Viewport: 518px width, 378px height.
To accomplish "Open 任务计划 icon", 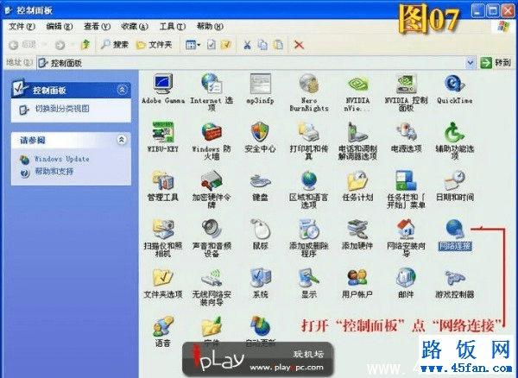I will click(x=357, y=180).
